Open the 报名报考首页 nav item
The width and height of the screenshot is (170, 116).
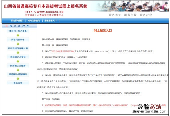tap(17, 20)
